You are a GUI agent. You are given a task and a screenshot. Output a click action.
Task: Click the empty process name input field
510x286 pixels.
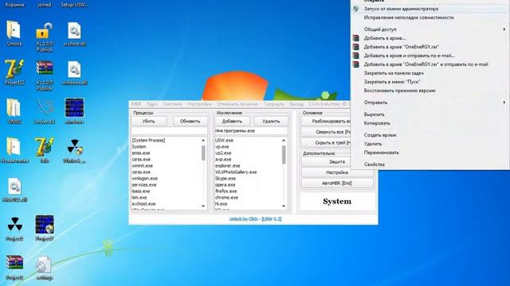click(169, 131)
